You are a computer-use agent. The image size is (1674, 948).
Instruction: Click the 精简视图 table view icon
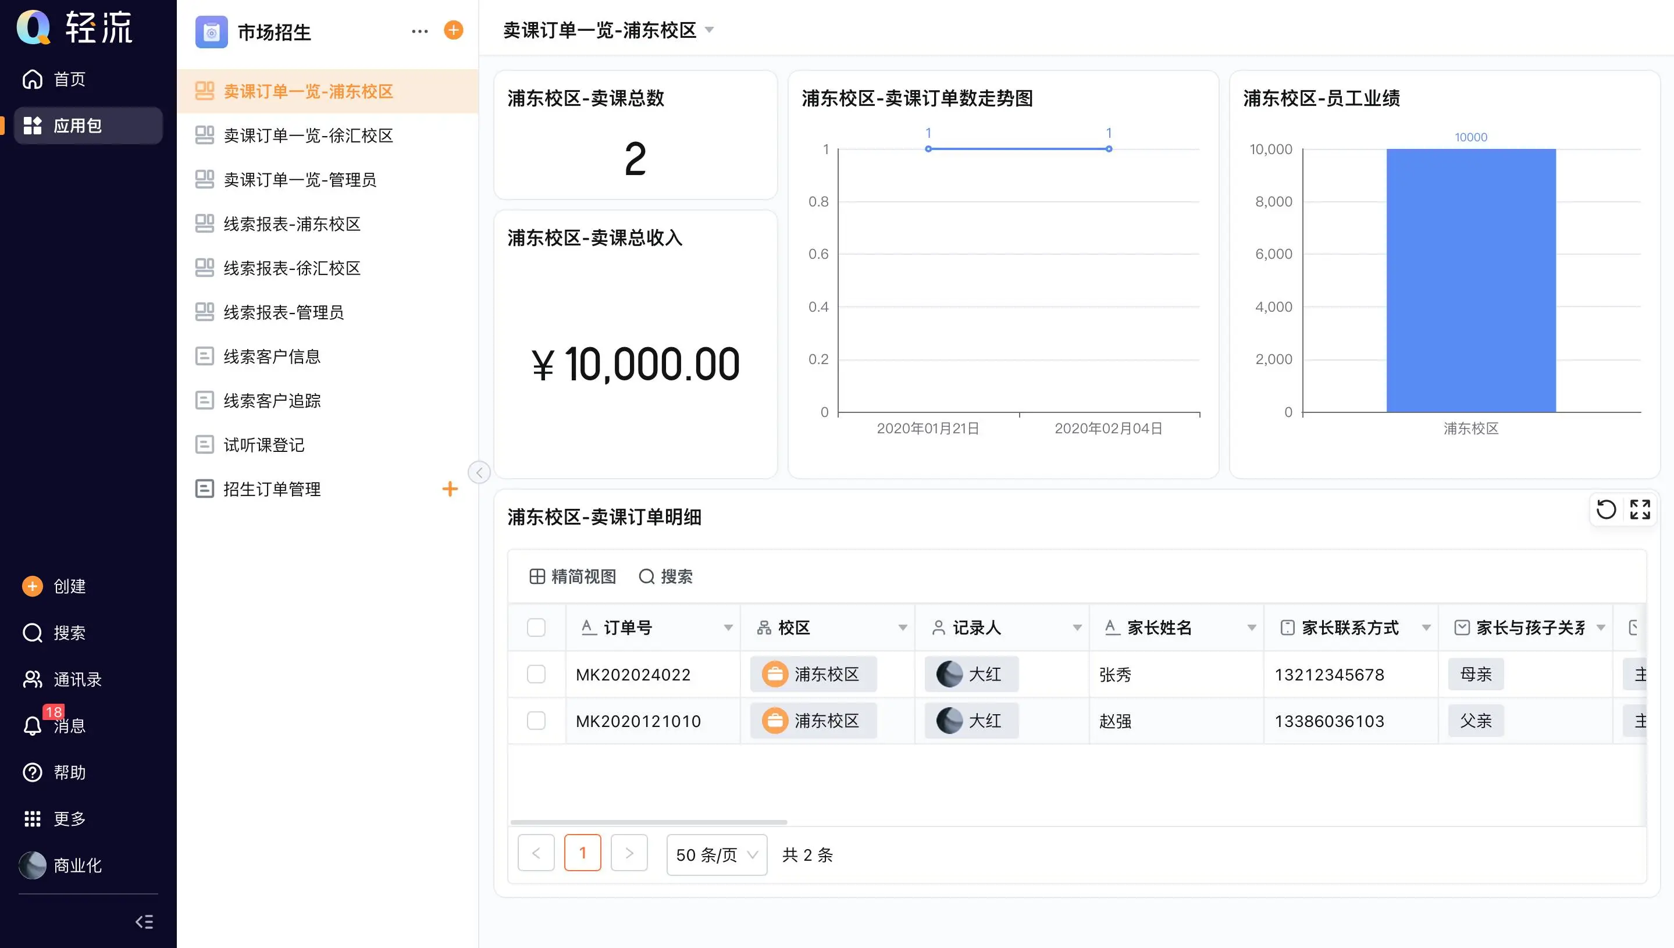coord(537,576)
